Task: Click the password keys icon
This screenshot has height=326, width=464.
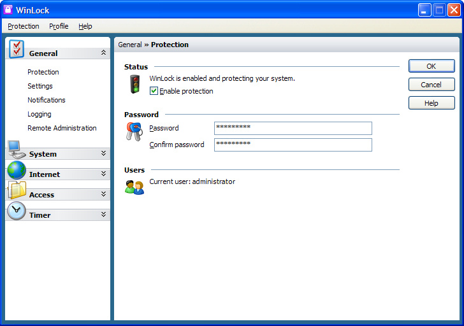Action: [134, 132]
